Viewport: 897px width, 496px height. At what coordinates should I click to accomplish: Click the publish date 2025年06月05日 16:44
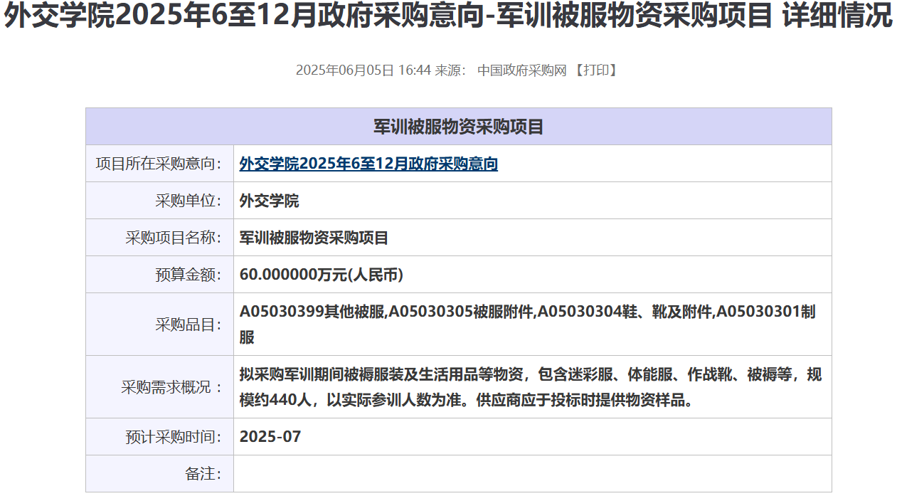point(363,70)
